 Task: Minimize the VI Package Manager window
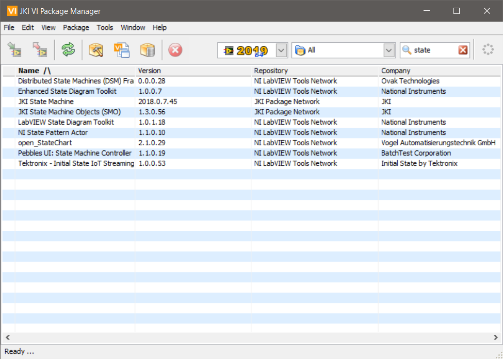[426, 11]
